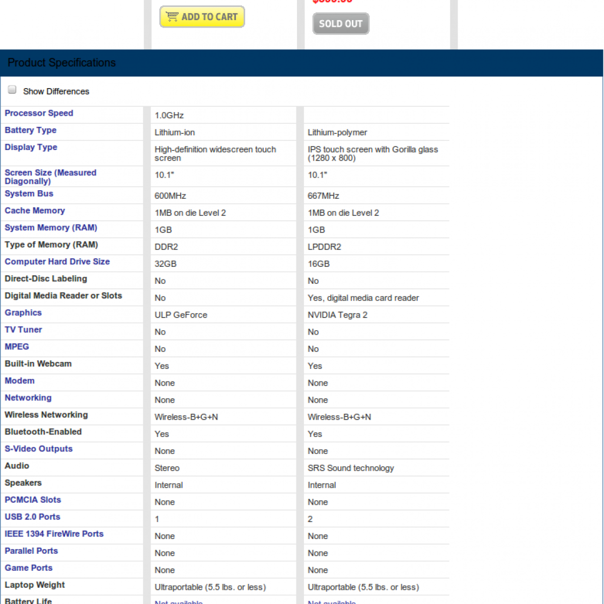This screenshot has height=604, width=604.
Task: Open the TV Tuner link
Action: (x=24, y=330)
